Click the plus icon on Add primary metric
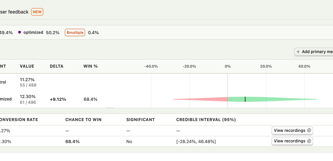This screenshot has height=161, width=333. 298,52
